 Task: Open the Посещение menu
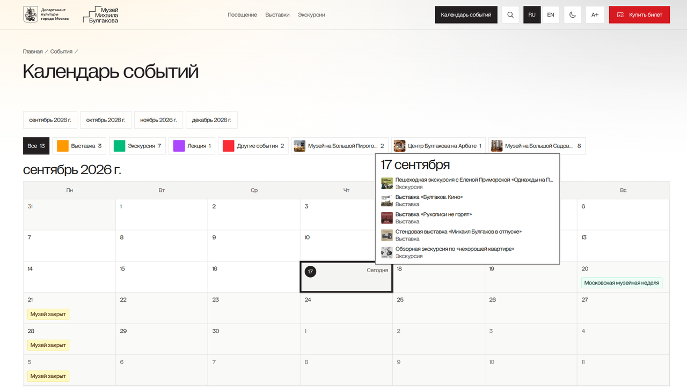(x=242, y=15)
